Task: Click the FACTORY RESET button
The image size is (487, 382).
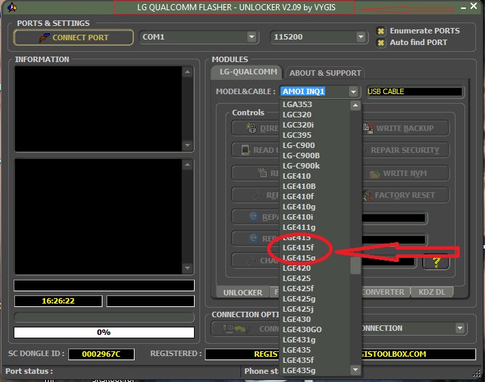Action: (x=406, y=195)
